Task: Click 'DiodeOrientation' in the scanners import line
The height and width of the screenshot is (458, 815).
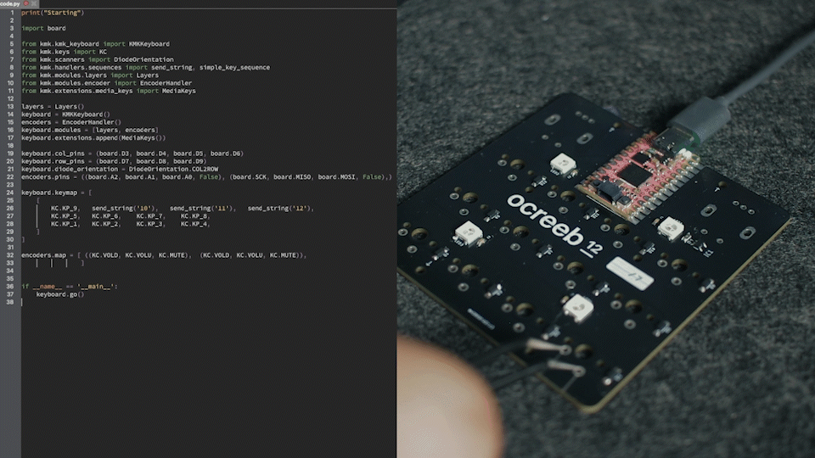Action: coord(143,59)
